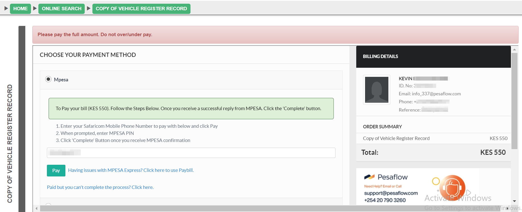Open COPY OF VEHICLE REGISTER RECORD breadcrumb
The width and height of the screenshot is (522, 212).
(x=141, y=9)
